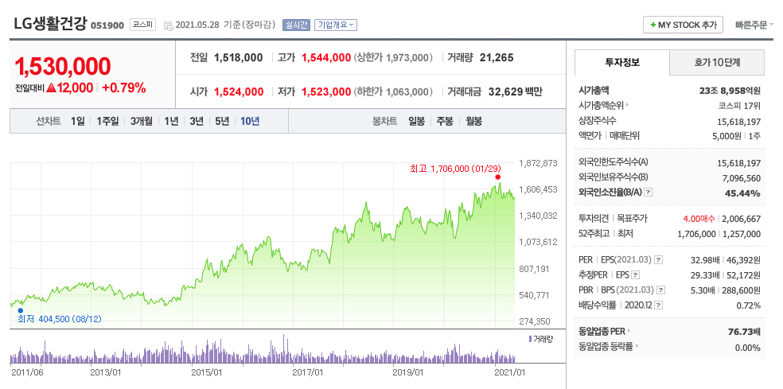Click the 고가 value 1,544,000
Screen dimensions: 783x389
click(x=326, y=58)
